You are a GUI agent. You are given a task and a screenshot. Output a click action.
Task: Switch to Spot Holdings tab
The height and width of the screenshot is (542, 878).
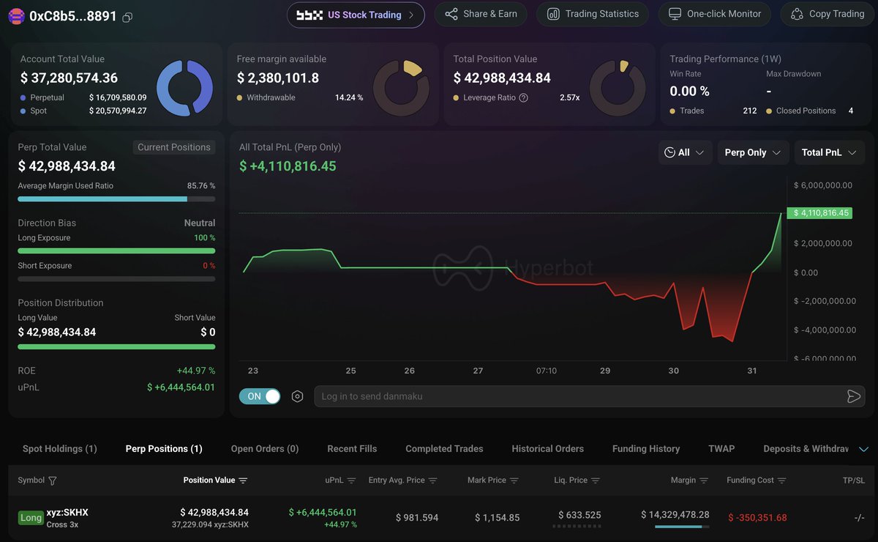tap(60, 449)
